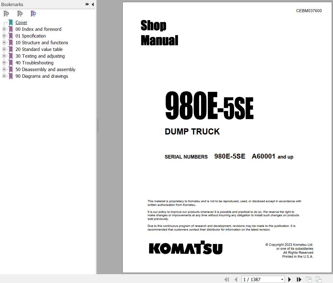Click the Shop Manual heading
The height and width of the screenshot is (283, 333).
159,33
